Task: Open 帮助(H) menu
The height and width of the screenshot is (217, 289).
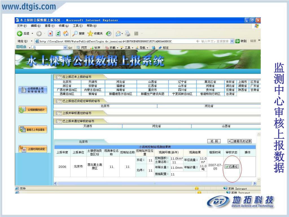Action: [92, 26]
